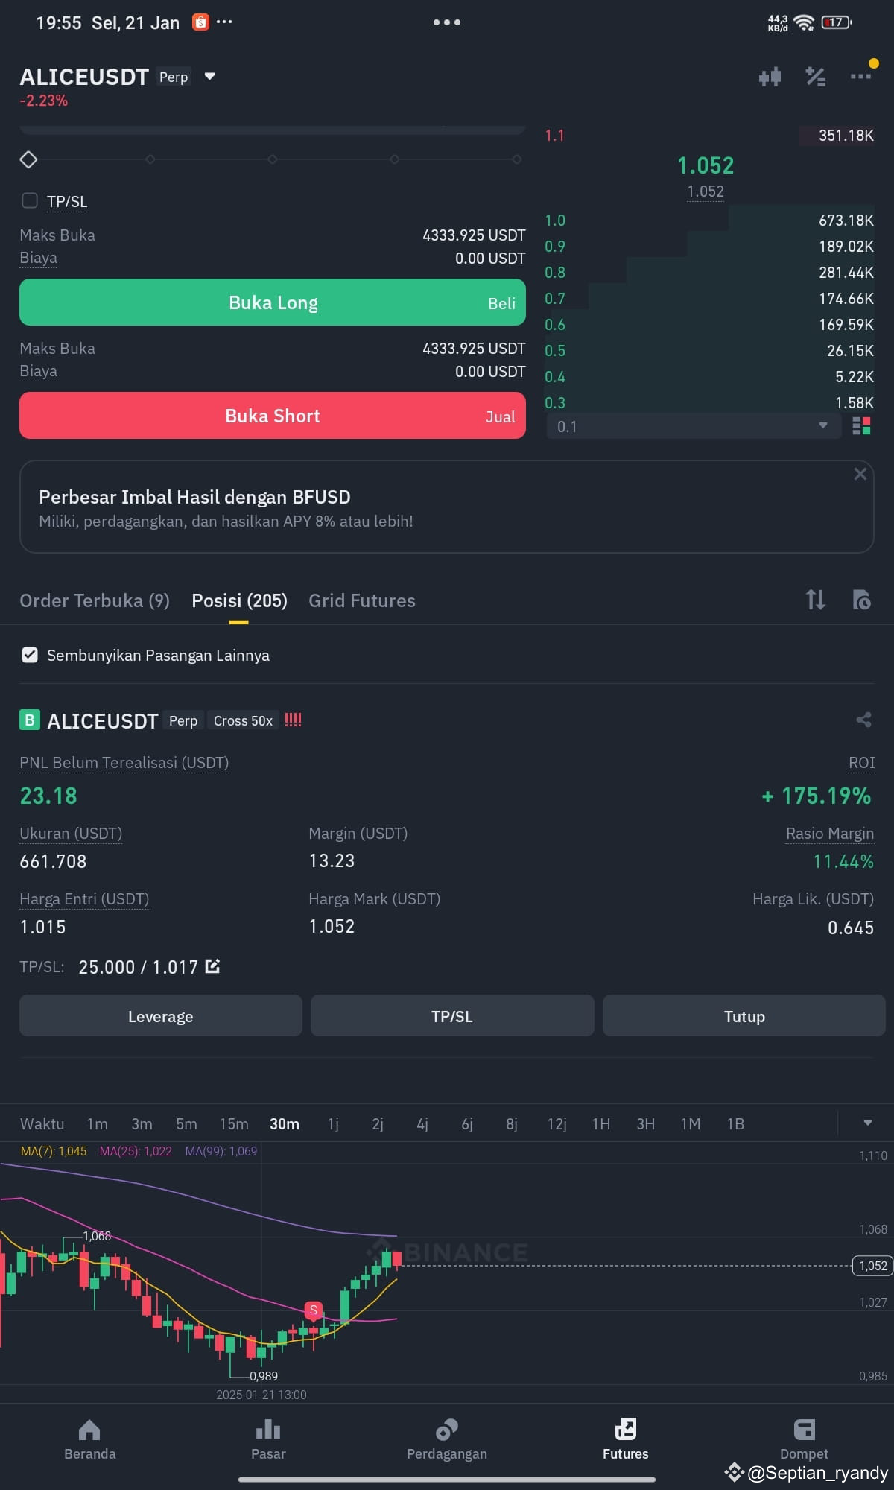The width and height of the screenshot is (894, 1490).
Task: Edit the TP/SL values pencil icon
Action: [x=212, y=966]
